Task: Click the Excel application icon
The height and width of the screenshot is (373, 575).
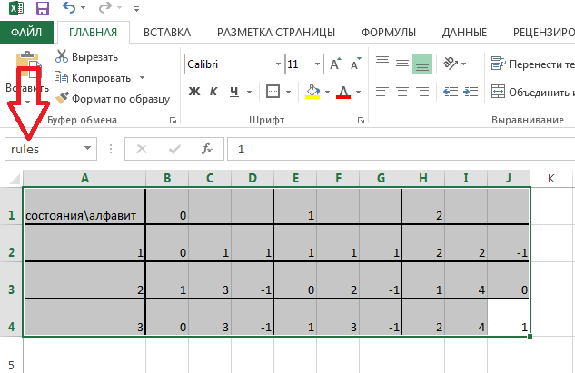Action: point(15,8)
